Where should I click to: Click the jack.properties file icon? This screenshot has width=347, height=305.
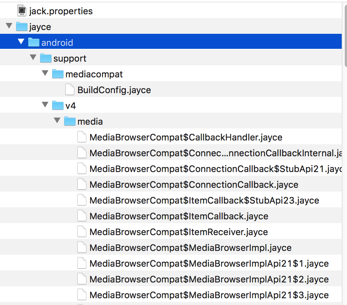(x=22, y=11)
